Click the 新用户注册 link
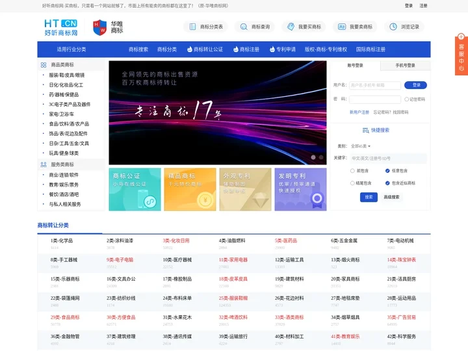Screen dimensions: 468x351 [x=359, y=112]
